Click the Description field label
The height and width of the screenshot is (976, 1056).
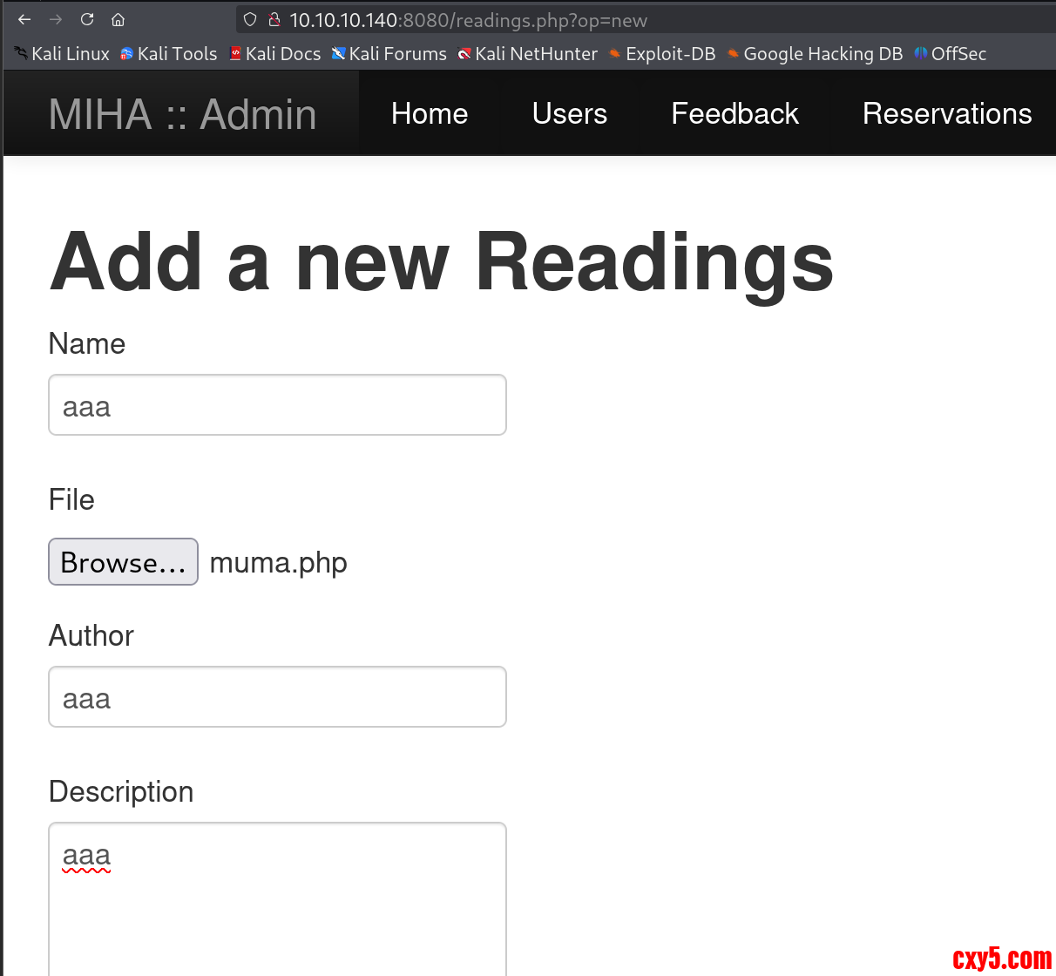coord(121,792)
